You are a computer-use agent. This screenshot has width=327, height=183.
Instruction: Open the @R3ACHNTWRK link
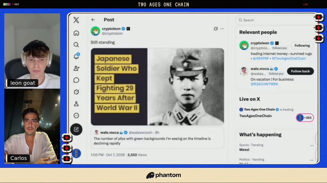click(264, 84)
